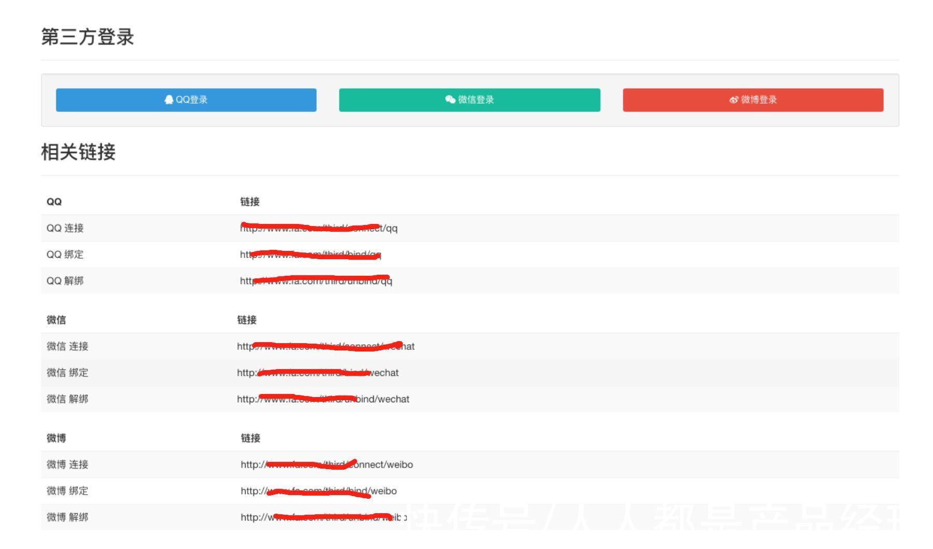Screen dimensions: 933x549
Task: Click the 'QQ' table header
Action: click(x=54, y=202)
